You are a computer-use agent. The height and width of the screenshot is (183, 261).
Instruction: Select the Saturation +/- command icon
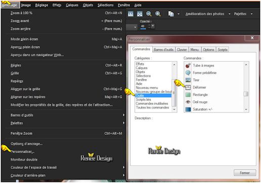(188, 109)
